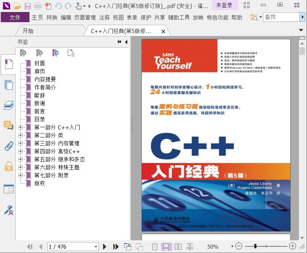Open the 帮助 ribbon tab

[237, 17]
